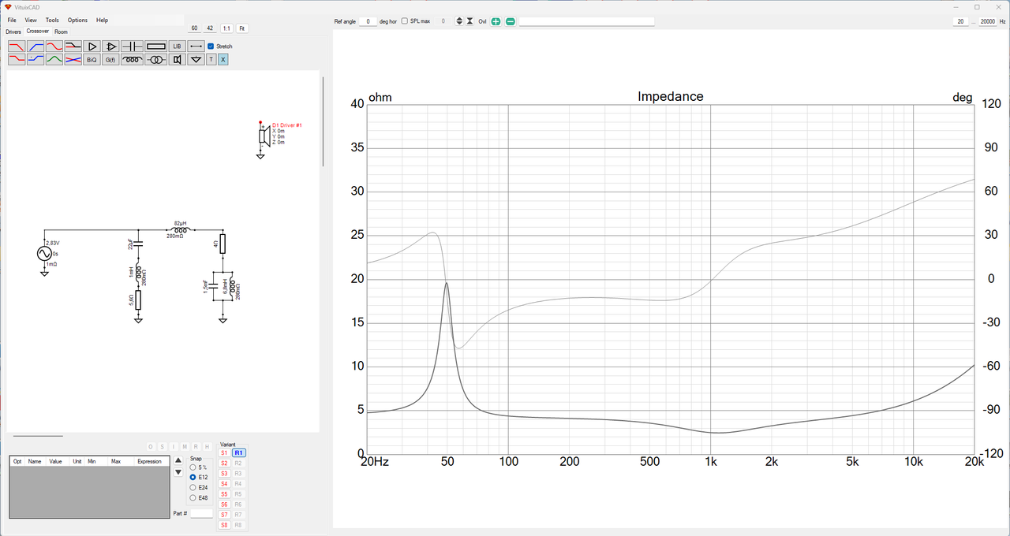Click the green plus overlay button
This screenshot has width=1010, height=536.
496,21
